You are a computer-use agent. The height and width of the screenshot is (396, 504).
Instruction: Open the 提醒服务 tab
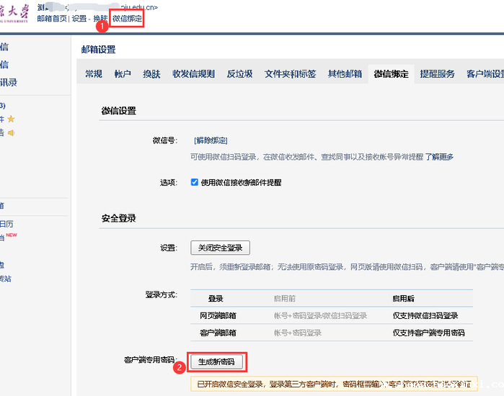point(437,74)
